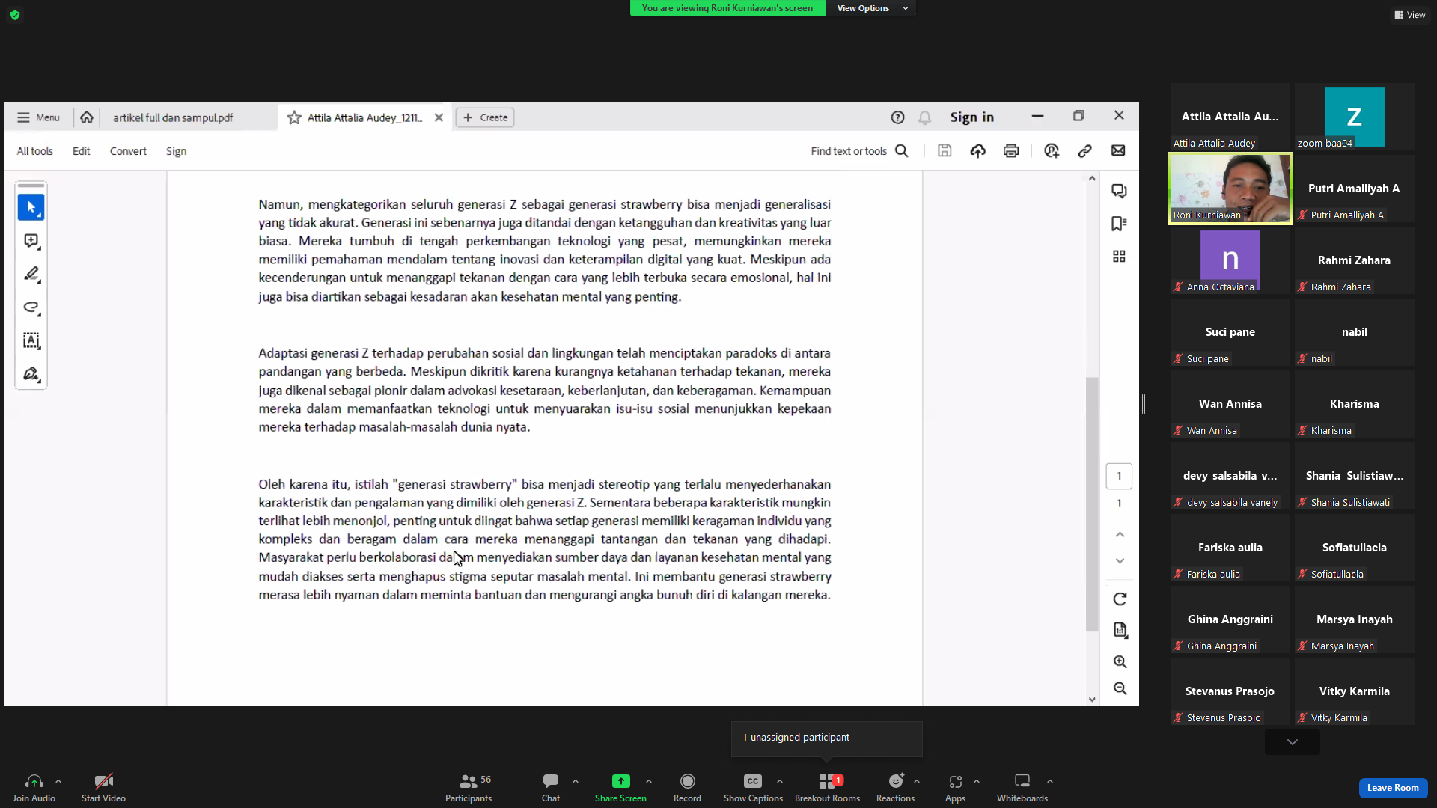Open View Options dropdown
The height and width of the screenshot is (808, 1437).
click(872, 8)
